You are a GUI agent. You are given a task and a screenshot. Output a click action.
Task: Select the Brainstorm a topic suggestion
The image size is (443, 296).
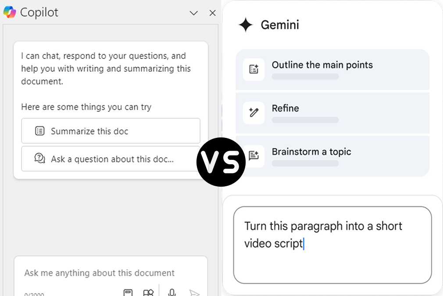click(x=332, y=156)
